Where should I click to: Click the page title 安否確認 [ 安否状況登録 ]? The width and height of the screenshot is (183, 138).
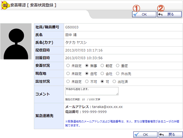tap(33, 5)
